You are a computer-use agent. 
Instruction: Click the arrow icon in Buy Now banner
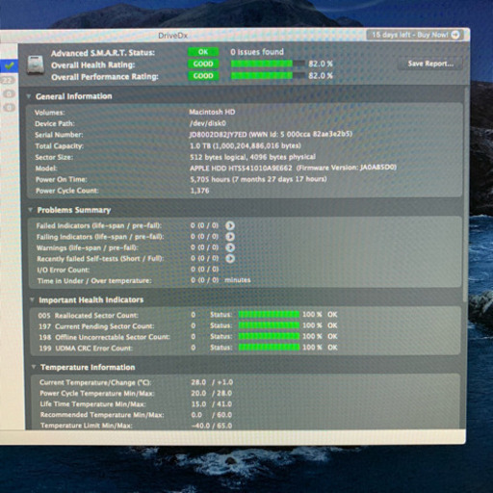(x=455, y=35)
